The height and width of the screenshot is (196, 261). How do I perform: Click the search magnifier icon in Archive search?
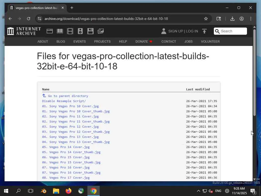[217, 31]
